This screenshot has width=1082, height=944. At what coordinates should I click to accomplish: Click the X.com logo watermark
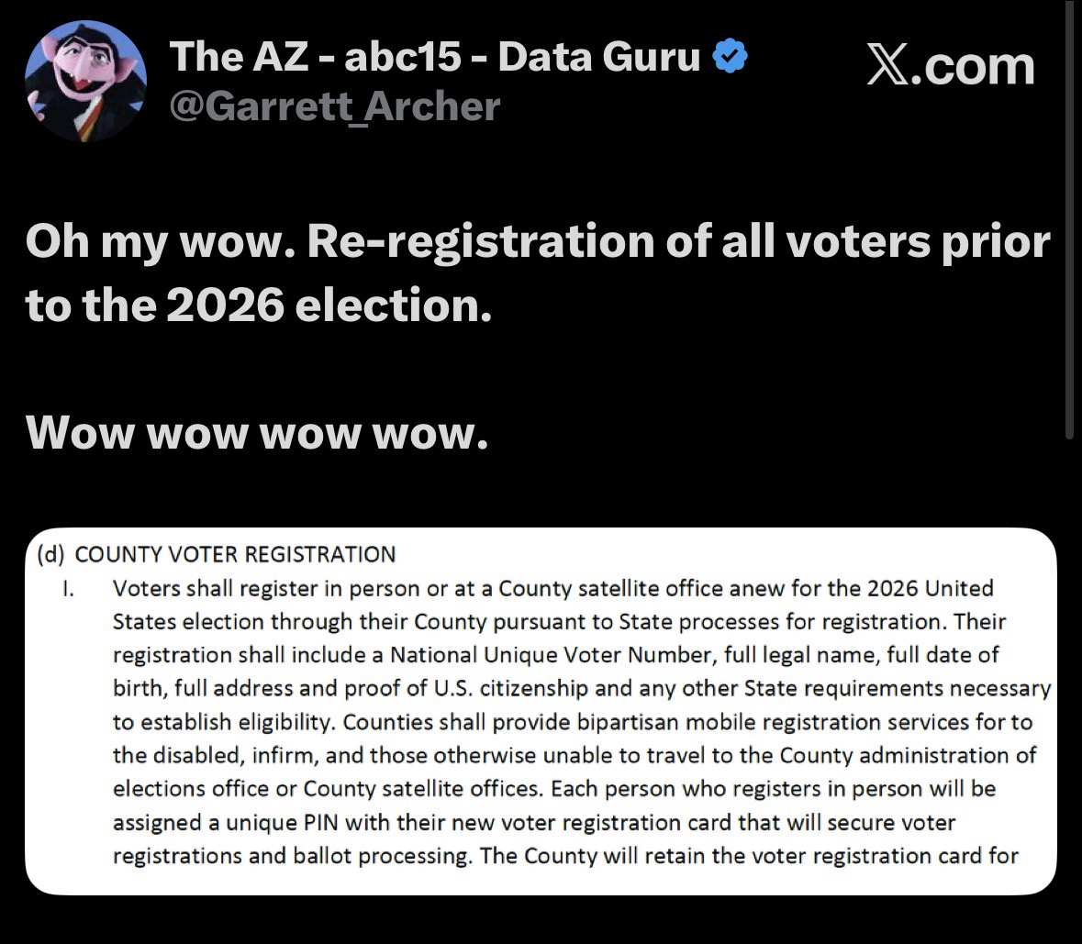(x=951, y=66)
